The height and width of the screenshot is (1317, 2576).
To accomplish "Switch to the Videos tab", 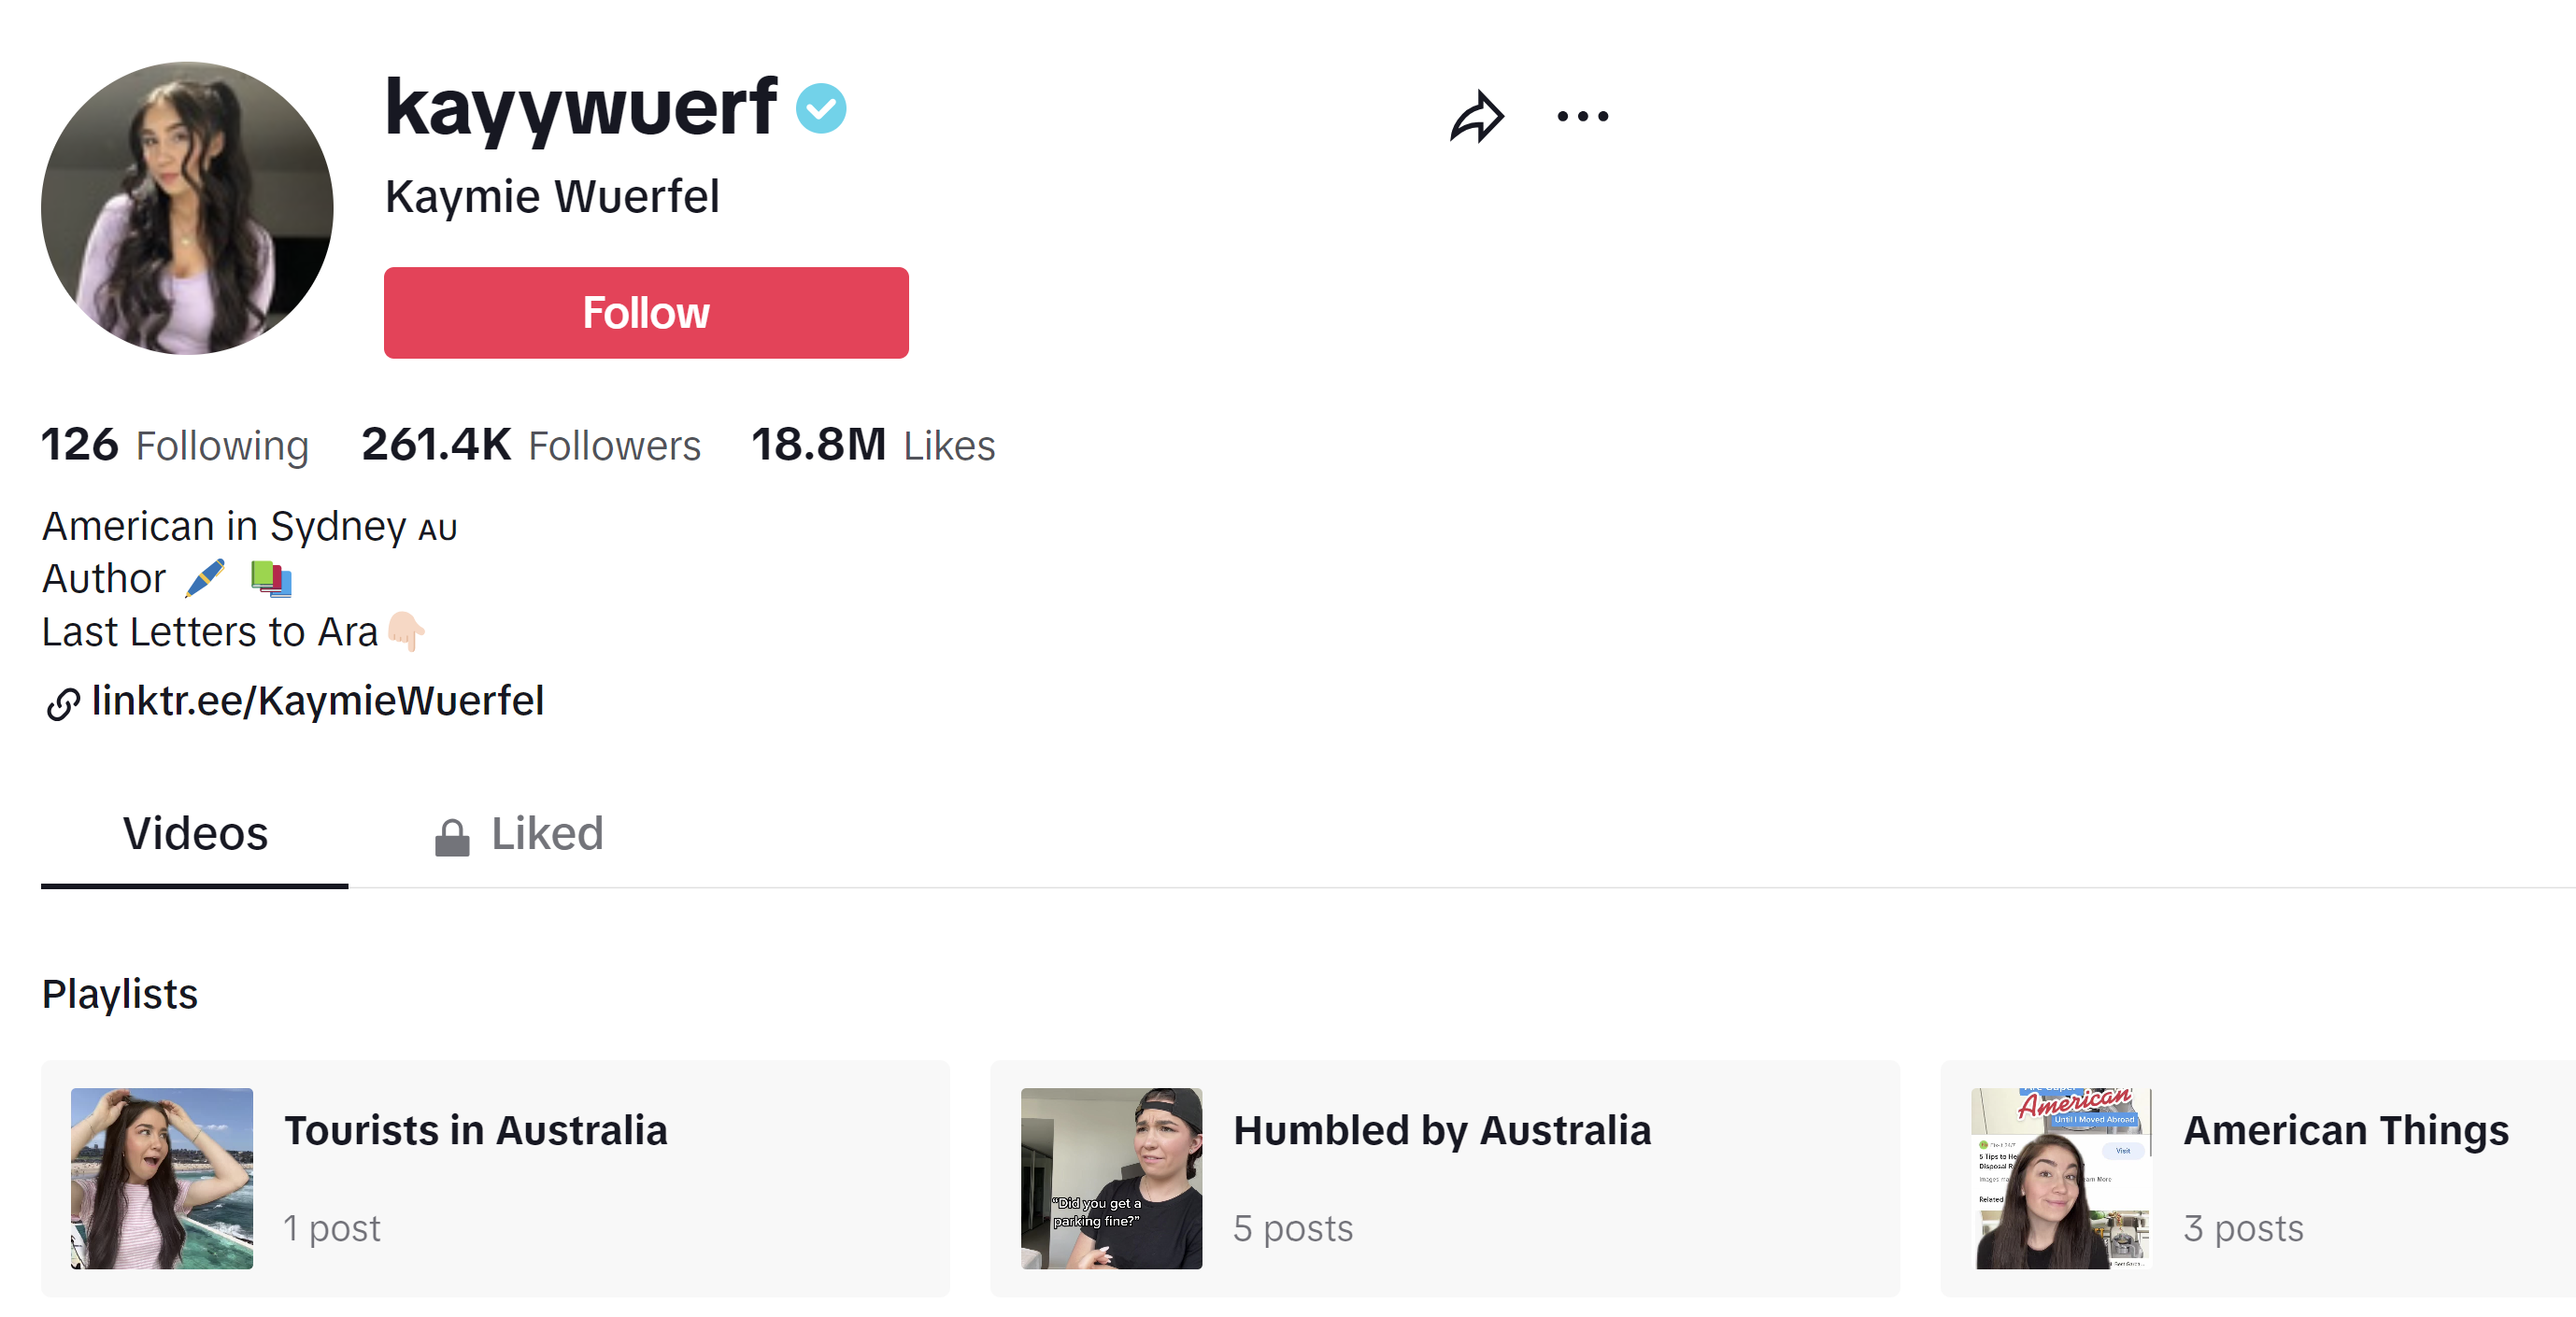I will click(195, 834).
